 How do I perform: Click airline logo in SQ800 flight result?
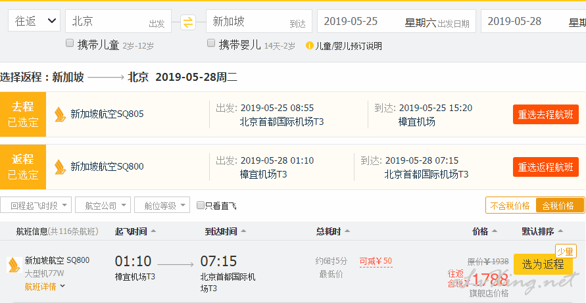[x=14, y=265]
